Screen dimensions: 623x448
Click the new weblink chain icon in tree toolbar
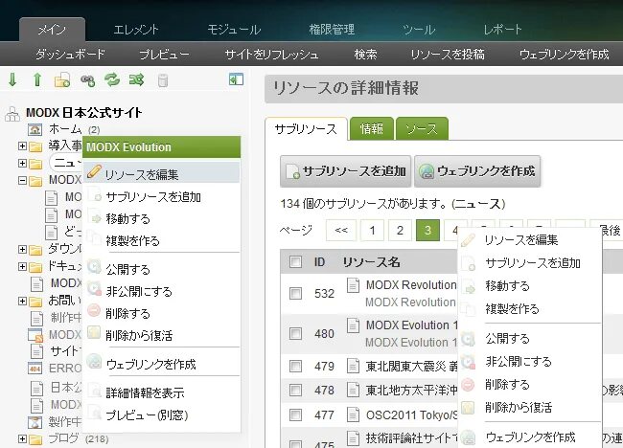click(87, 80)
